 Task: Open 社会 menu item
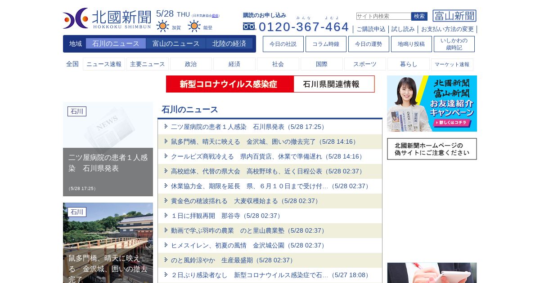click(278, 64)
